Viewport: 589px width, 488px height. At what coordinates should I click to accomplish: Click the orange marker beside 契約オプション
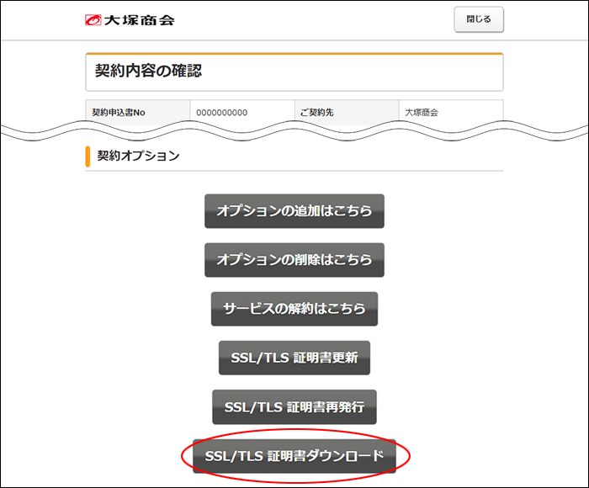[88, 156]
